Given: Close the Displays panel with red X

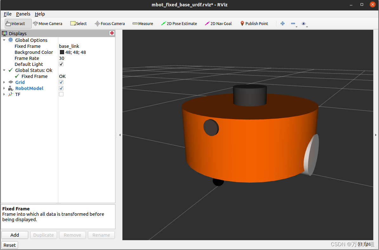Looking at the screenshot, I should 112,33.
